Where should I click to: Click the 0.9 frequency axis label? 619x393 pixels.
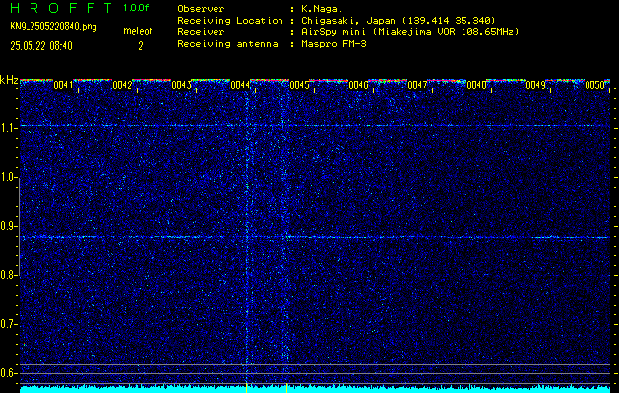click(x=8, y=226)
